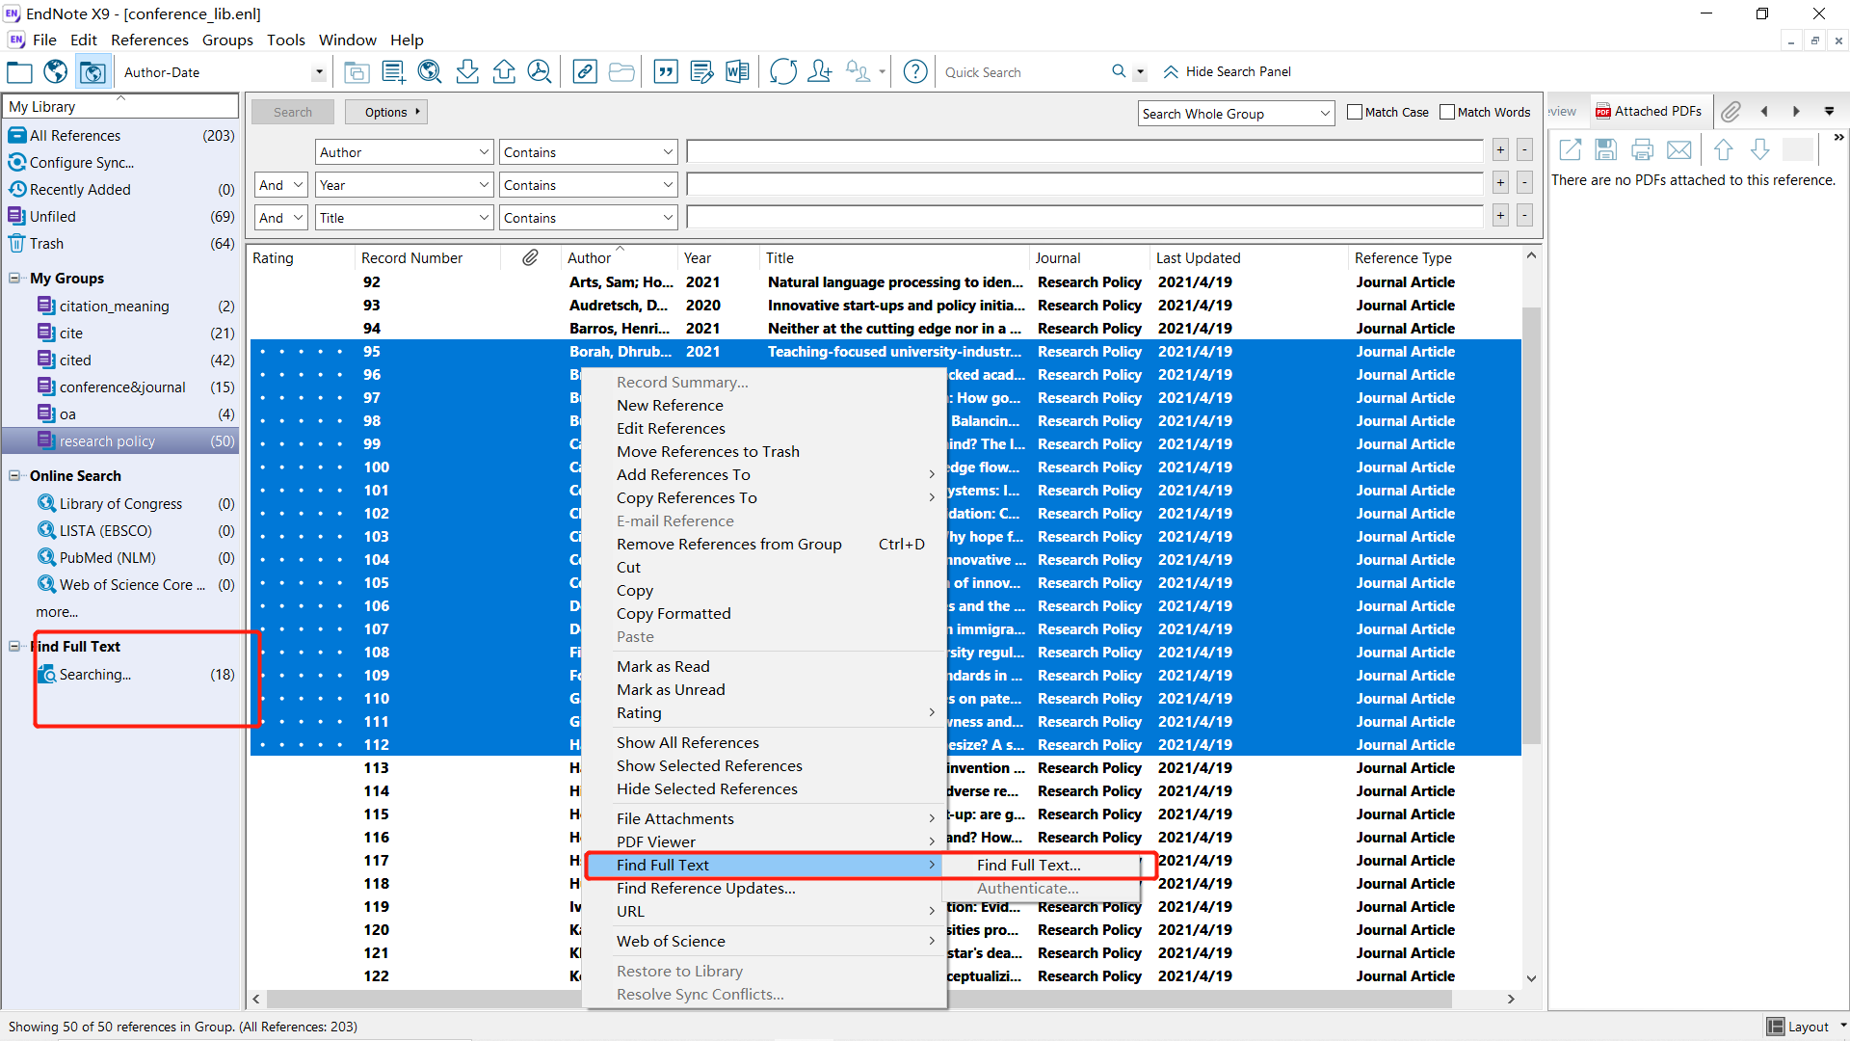The image size is (1850, 1041).
Task: Email the reference from the PDF panel
Action: click(1678, 149)
